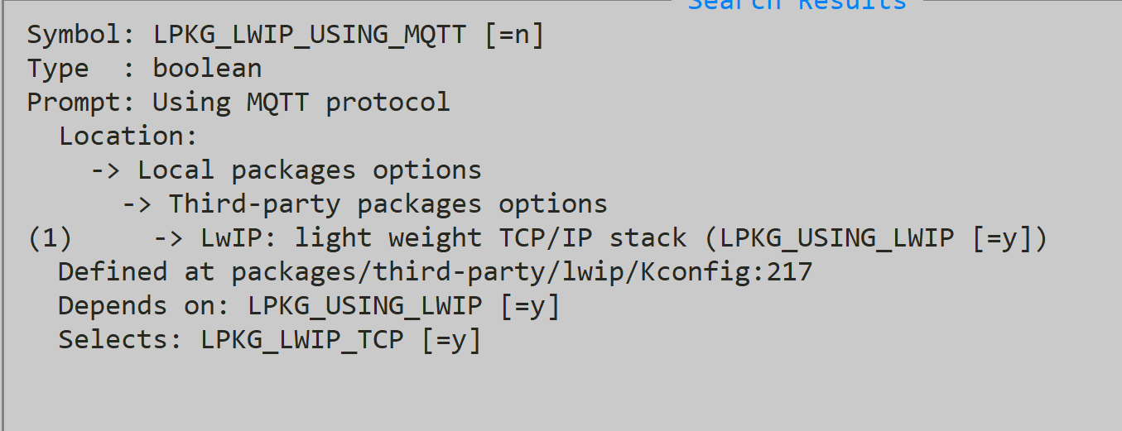
Task: Click the Location heading
Action: coord(128,136)
